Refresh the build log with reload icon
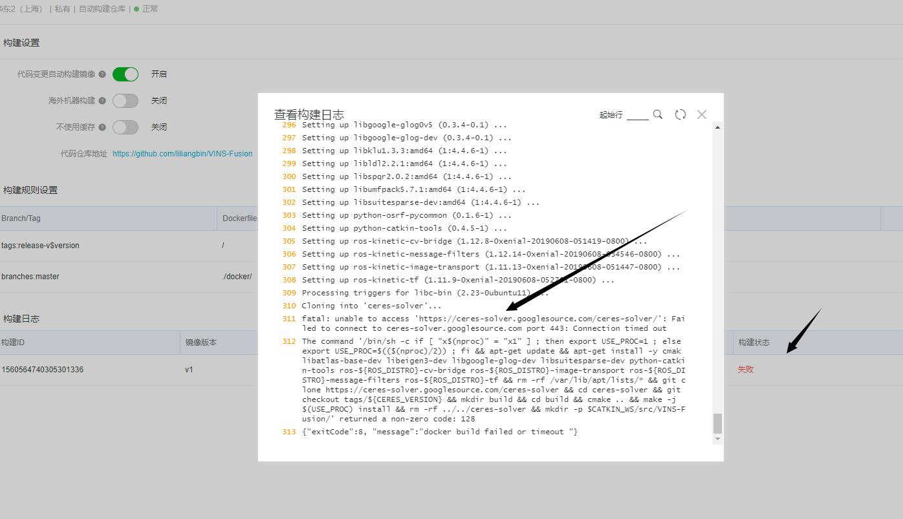 [680, 114]
